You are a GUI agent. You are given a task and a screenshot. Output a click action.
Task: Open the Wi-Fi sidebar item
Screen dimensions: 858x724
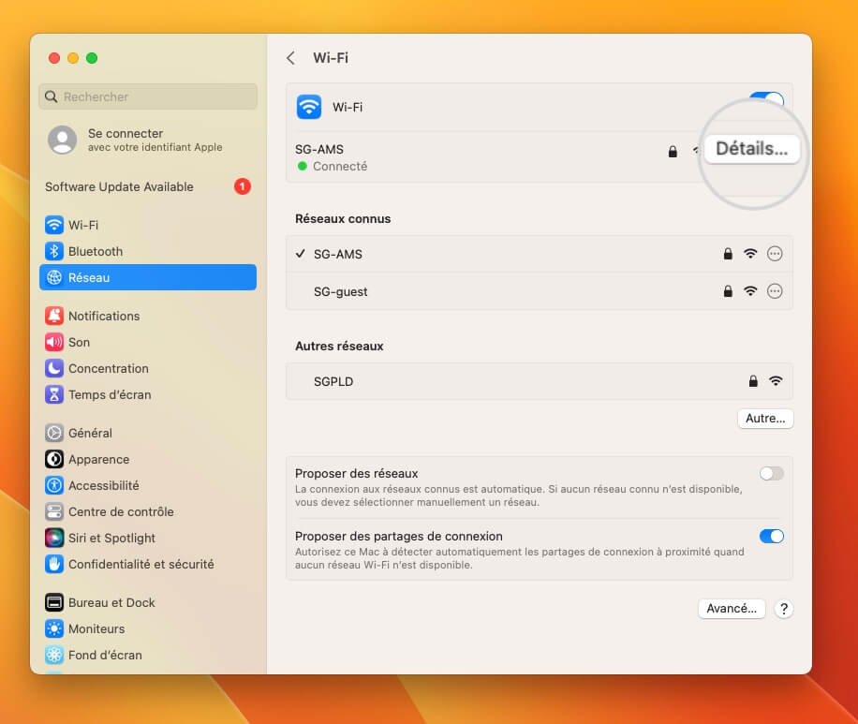(x=148, y=225)
